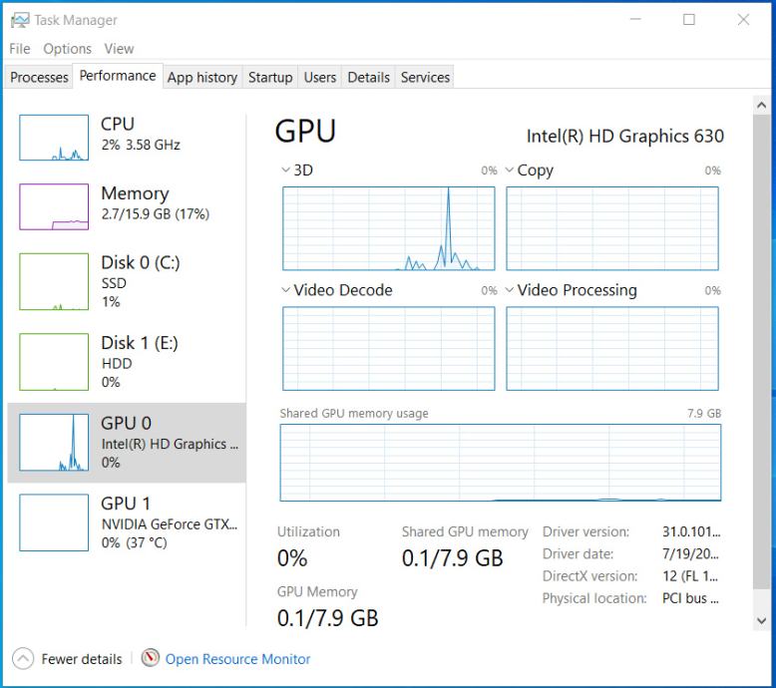The image size is (776, 688).
Task: Open Disk 0 (C:) SSD performance
Action: pos(140,280)
